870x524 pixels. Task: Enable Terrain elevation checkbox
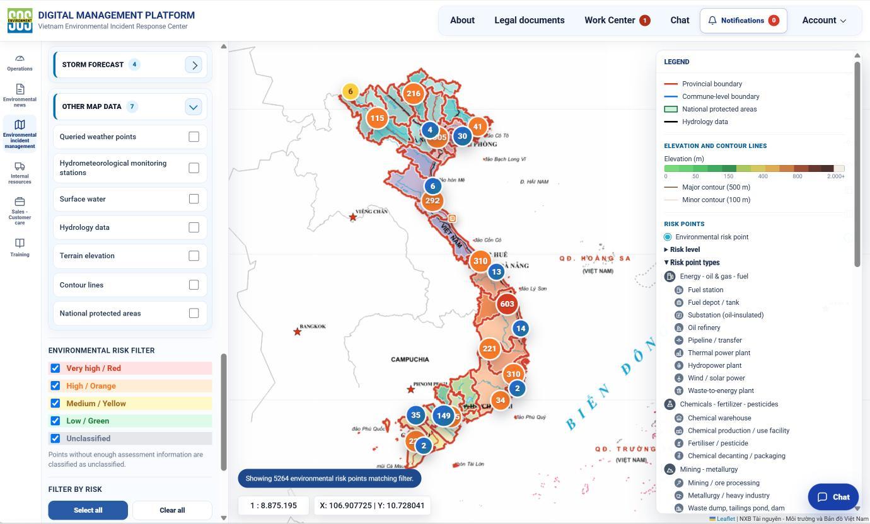194,256
